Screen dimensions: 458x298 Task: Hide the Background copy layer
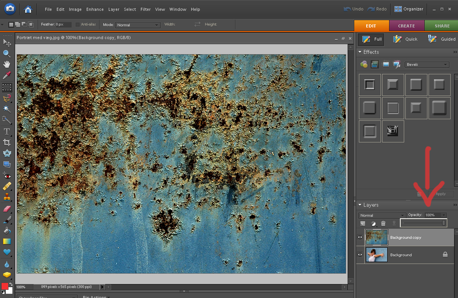tap(360, 238)
